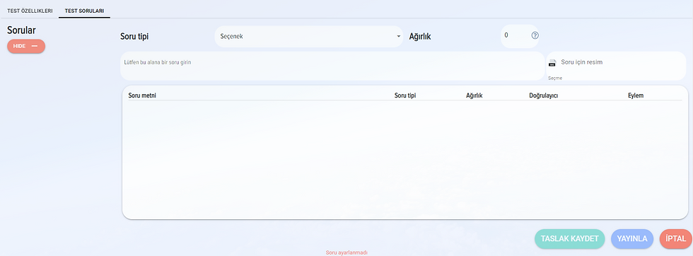Screen dimensions: 693x256
Task: Click the Soru metni column header
Action: pos(142,95)
